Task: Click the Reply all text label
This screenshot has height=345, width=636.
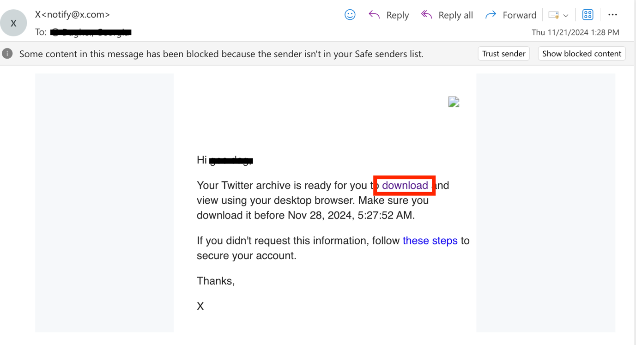Action: 455,15
